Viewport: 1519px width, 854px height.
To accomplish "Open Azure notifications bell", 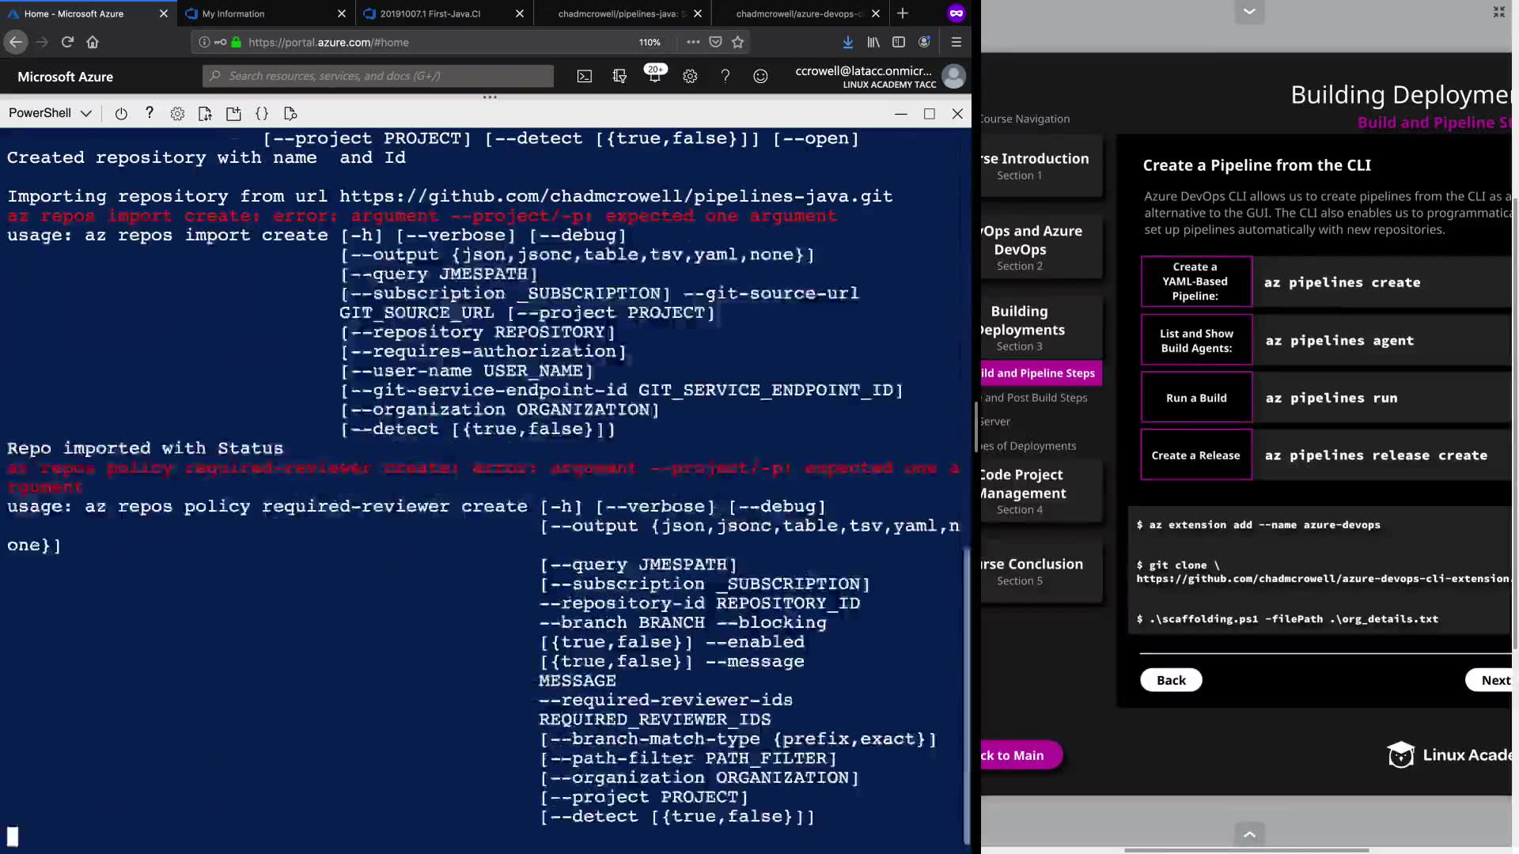I will click(654, 77).
